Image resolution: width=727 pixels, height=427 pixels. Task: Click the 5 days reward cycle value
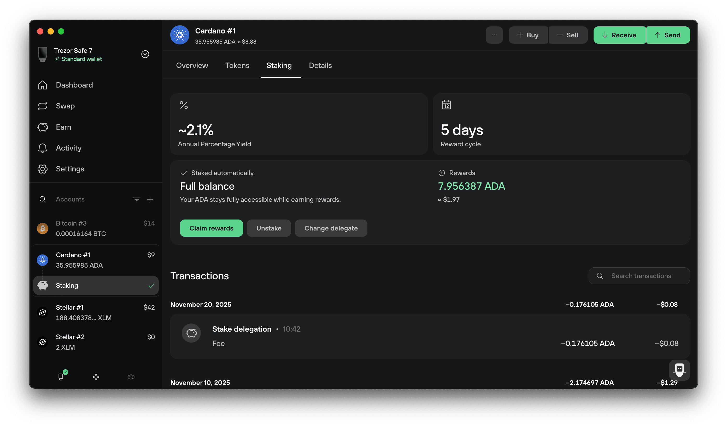462,130
